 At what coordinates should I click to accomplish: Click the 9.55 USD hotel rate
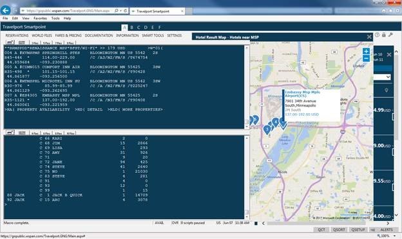(382, 181)
